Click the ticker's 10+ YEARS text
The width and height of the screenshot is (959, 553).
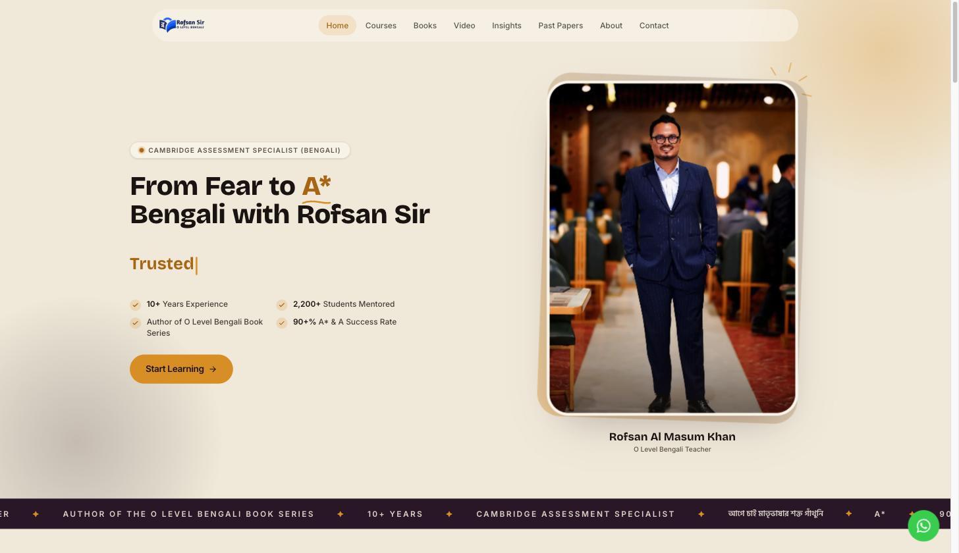[395, 514]
